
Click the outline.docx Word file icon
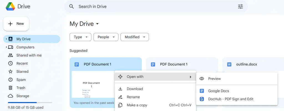point(229,64)
